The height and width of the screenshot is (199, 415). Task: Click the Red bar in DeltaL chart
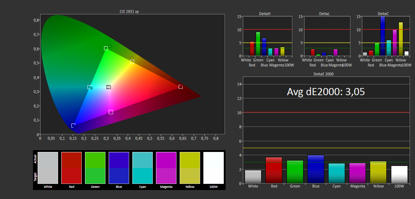point(313,52)
